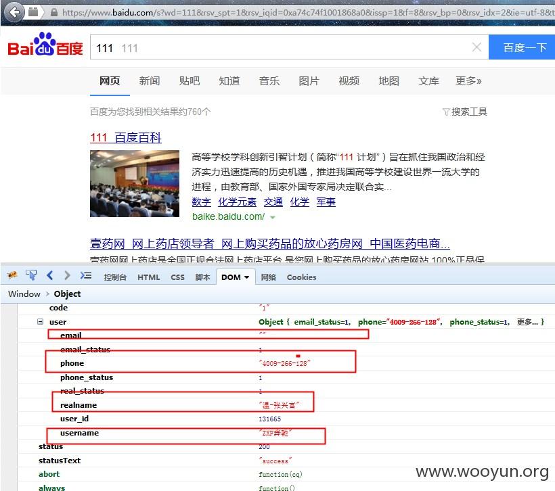Click the filter icon by 搜索工具

pyautogui.click(x=446, y=112)
